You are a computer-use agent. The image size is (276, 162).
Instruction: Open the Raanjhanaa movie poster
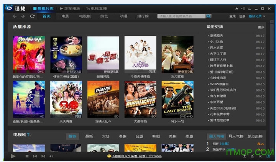pos(29,54)
